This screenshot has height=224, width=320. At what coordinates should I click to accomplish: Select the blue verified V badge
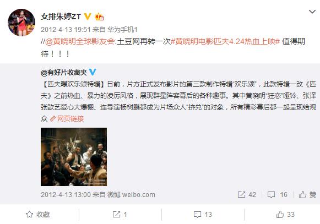coord(93,72)
